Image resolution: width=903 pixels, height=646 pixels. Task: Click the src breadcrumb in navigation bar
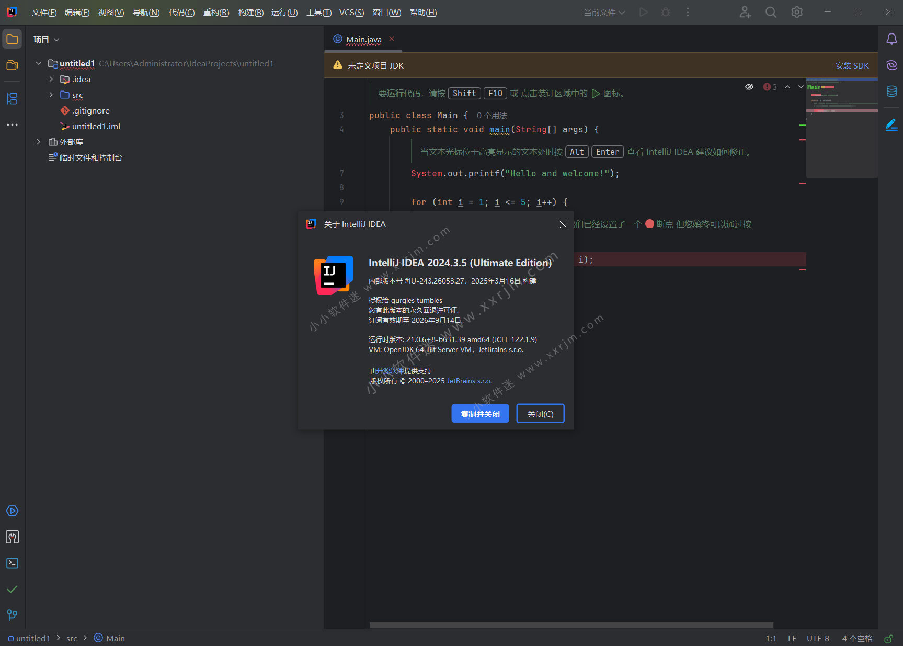[72, 639]
